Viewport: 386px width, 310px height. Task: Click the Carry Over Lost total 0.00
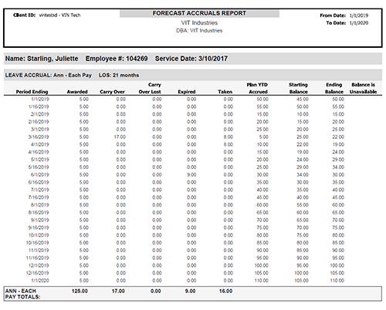[156, 291]
